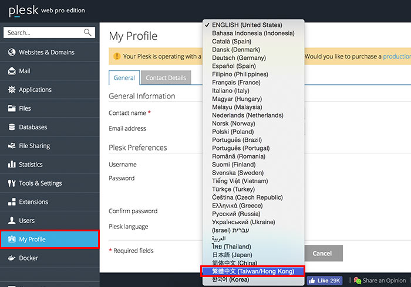
Task: Pick Română (Romania) language
Action: pyautogui.click(x=253, y=156)
